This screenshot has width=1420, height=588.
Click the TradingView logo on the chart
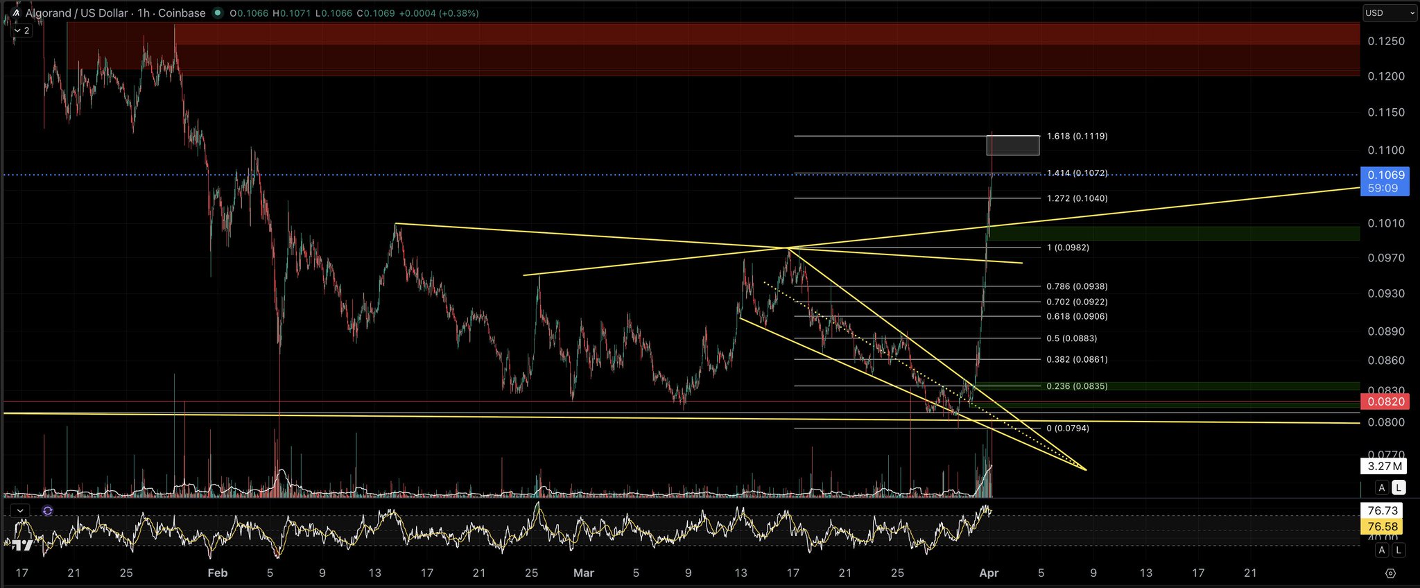point(21,546)
